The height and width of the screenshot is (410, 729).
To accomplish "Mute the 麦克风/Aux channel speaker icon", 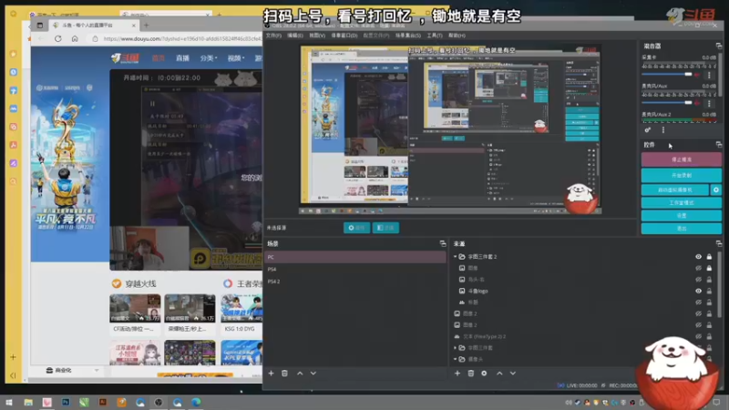I will [x=697, y=103].
